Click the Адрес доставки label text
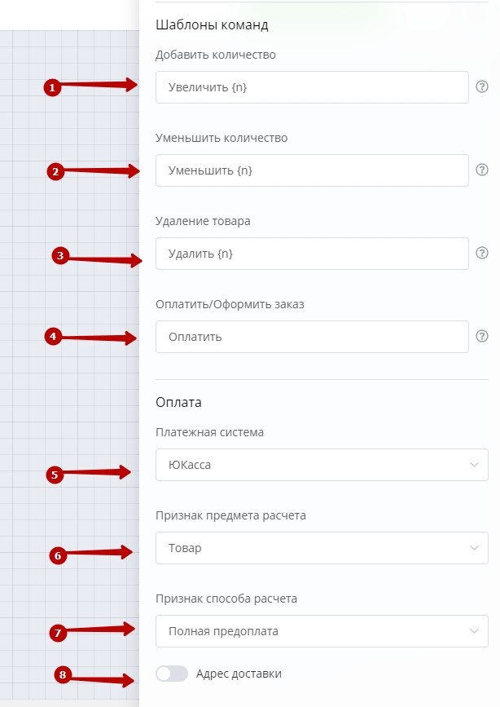The image size is (500, 707). pos(239,674)
